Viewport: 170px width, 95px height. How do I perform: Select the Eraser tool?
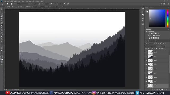[2, 32]
